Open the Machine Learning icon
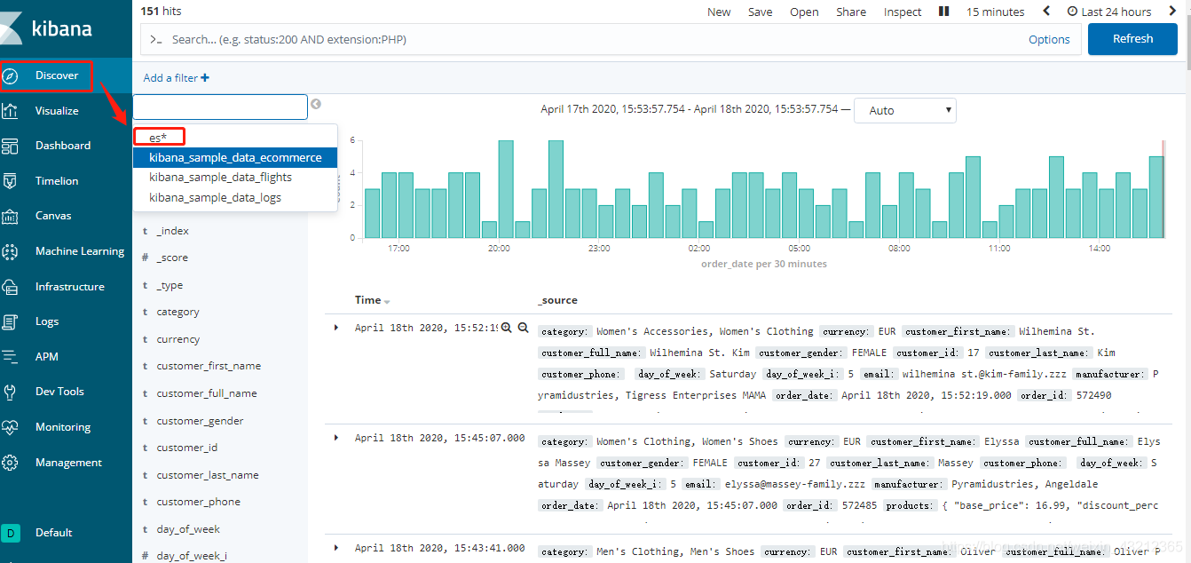Viewport: 1191px width, 563px height. 11,251
